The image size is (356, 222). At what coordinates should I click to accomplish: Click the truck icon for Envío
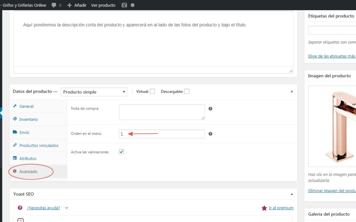(x=15, y=132)
